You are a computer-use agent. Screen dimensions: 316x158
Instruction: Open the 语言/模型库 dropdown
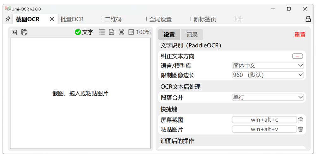[x=268, y=66]
